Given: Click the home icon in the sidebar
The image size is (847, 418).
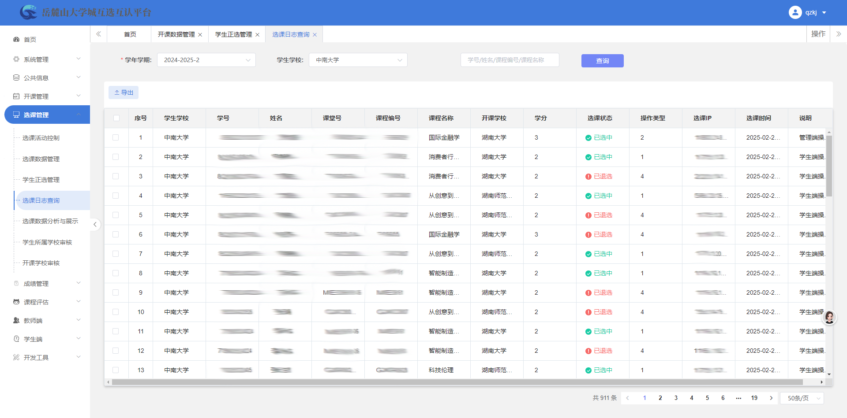Looking at the screenshot, I should (16, 40).
